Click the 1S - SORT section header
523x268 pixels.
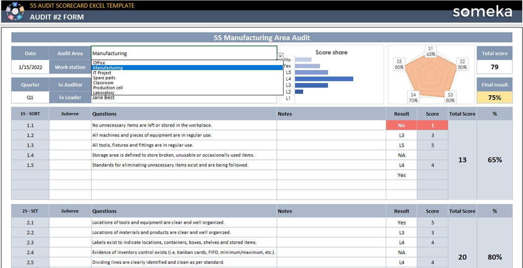(30, 114)
